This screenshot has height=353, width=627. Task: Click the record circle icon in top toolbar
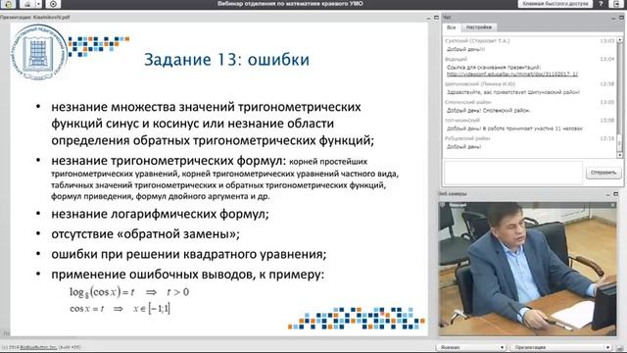point(53,4)
